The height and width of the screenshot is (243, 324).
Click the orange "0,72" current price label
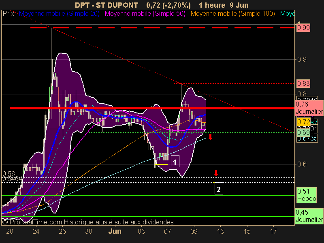coord(303,122)
